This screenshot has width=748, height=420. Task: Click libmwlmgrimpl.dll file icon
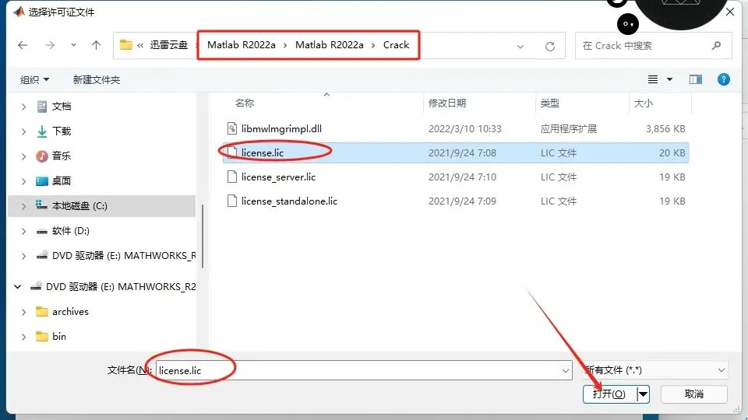pyautogui.click(x=232, y=128)
